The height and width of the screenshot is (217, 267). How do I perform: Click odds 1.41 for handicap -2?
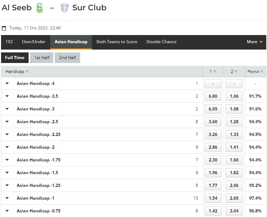pyautogui.click(x=234, y=147)
